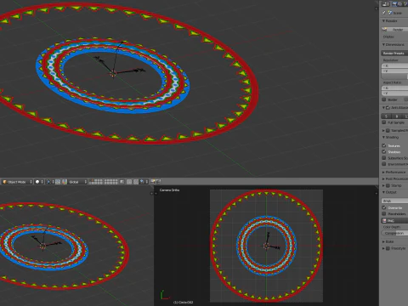This screenshot has width=408, height=306.
Task: Toggle the snap magnet icon
Action: tap(136, 182)
